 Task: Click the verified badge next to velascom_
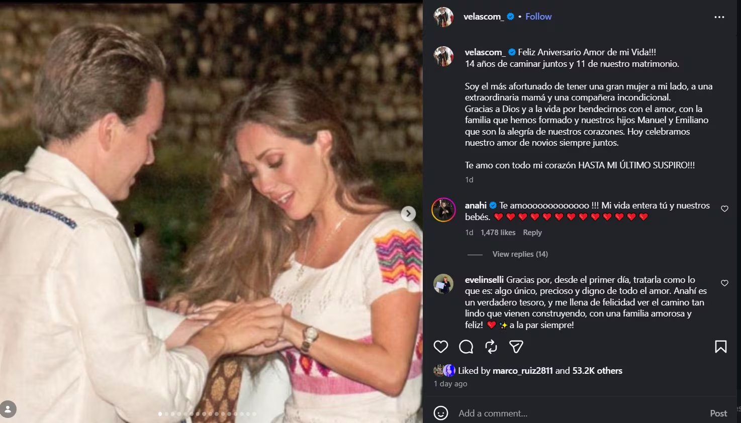[511, 16]
